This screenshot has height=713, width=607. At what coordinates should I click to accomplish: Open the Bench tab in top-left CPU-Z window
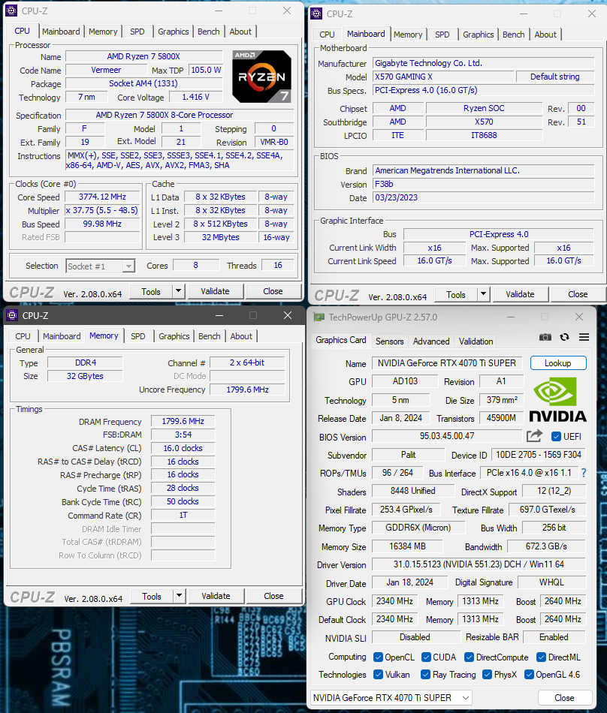click(x=208, y=32)
